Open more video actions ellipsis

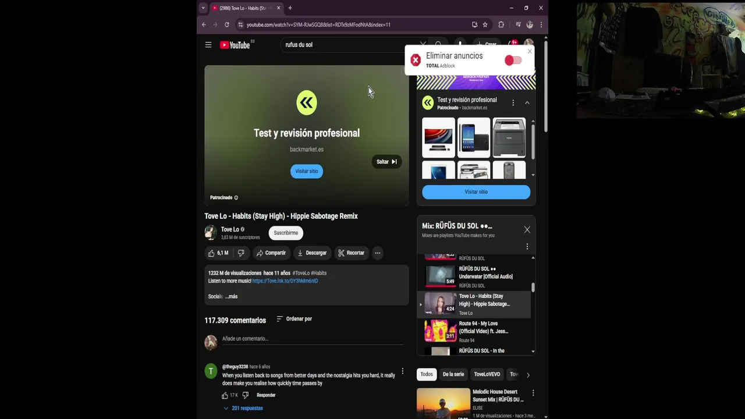click(x=377, y=253)
